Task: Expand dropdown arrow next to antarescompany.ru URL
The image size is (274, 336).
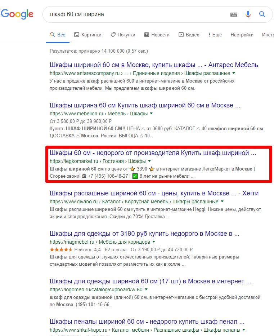Action: (x=234, y=73)
